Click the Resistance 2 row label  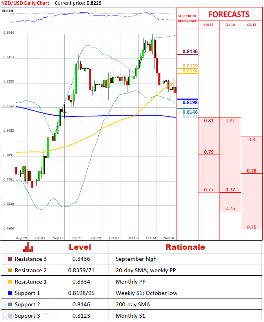[x=31, y=270]
